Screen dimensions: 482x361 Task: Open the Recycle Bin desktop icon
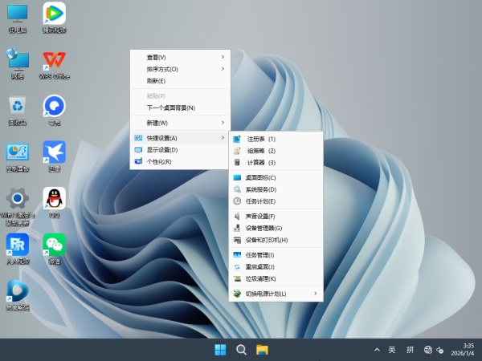[18, 107]
